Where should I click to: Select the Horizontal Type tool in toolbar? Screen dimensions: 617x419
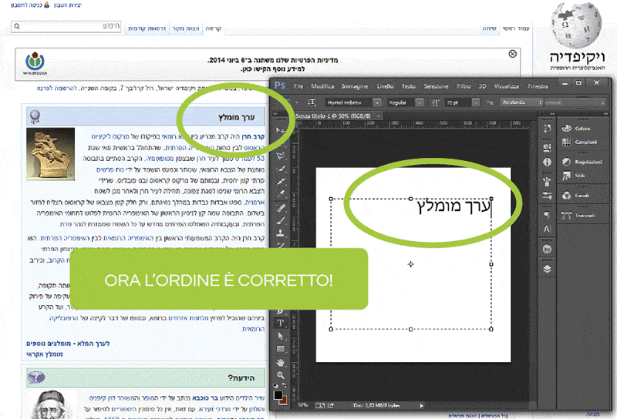click(282, 323)
